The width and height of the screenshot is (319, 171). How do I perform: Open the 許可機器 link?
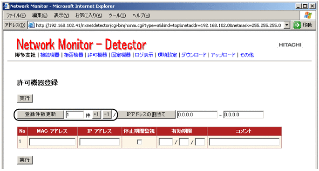point(97,55)
